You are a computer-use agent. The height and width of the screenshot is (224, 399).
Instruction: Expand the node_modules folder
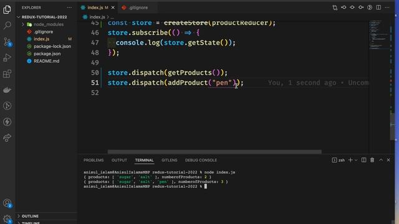[x=23, y=24]
